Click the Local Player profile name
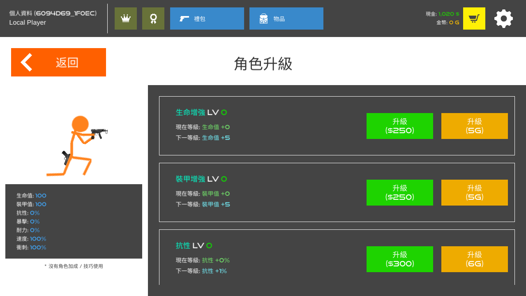The image size is (526, 296). click(28, 23)
